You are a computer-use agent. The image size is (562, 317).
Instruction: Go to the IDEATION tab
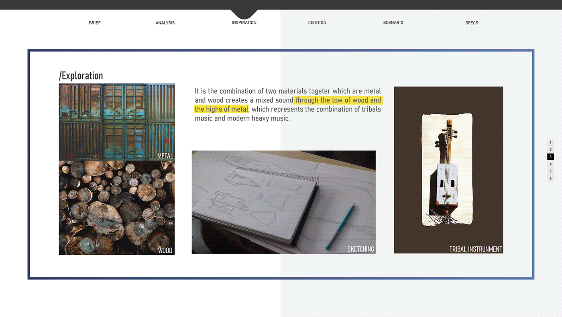[x=317, y=22]
